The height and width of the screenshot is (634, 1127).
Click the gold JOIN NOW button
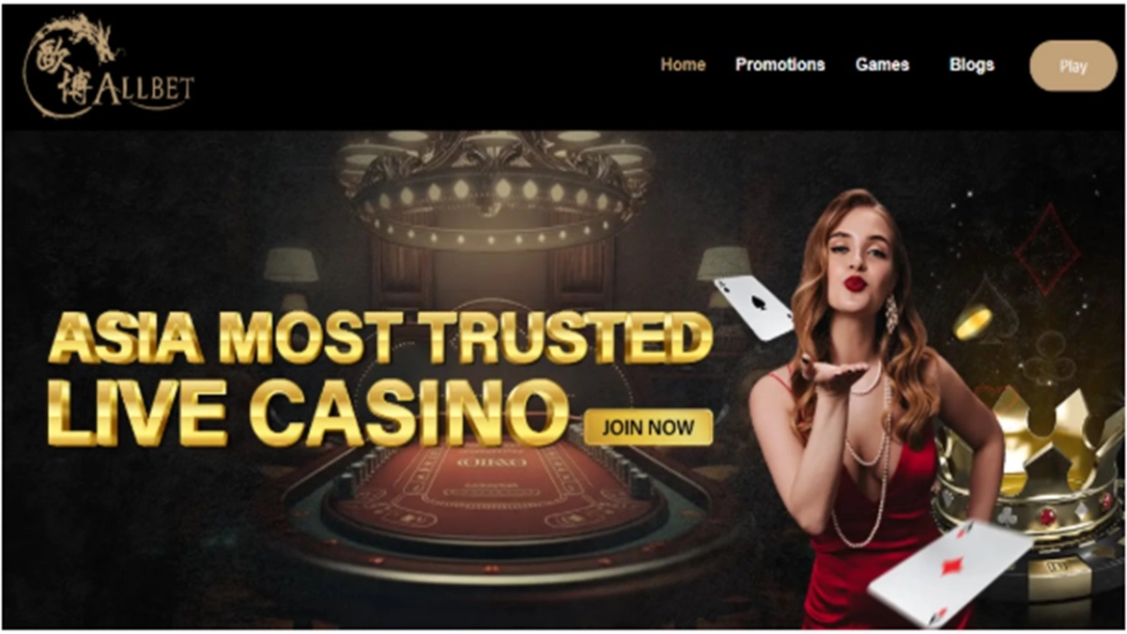pos(648,427)
